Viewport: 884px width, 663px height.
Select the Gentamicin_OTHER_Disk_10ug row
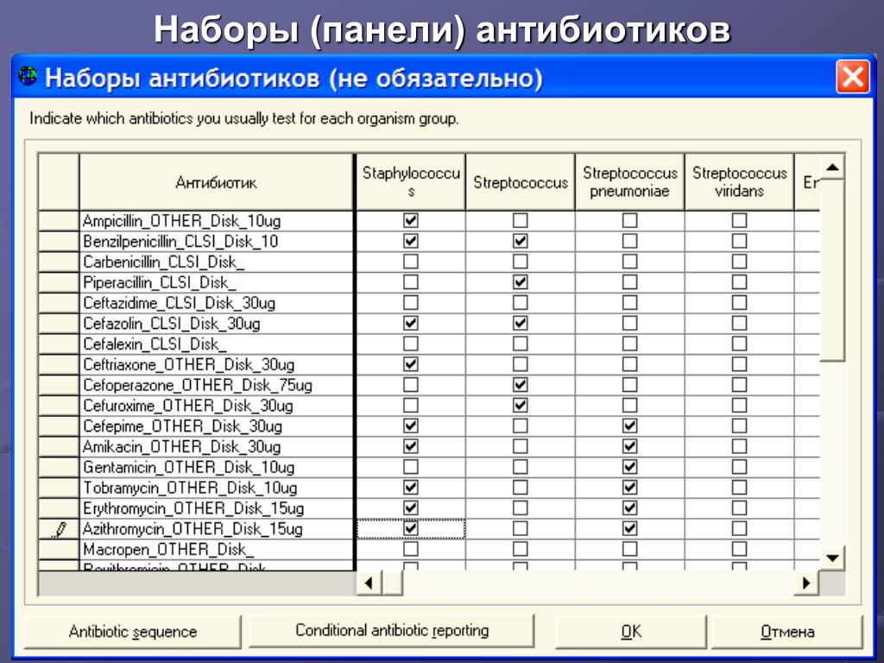(x=217, y=468)
